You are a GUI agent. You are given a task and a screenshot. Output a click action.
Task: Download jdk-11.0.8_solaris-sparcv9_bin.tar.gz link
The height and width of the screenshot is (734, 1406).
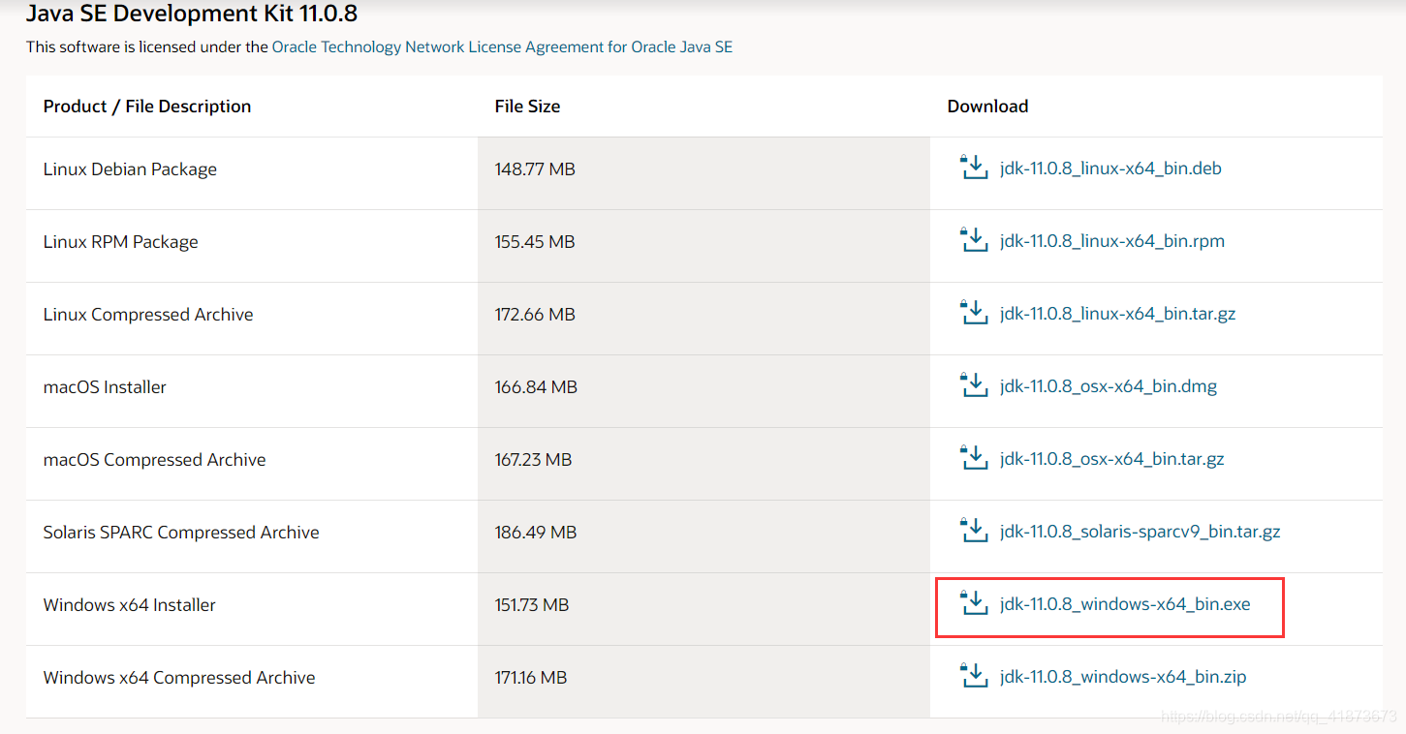pos(1140,532)
